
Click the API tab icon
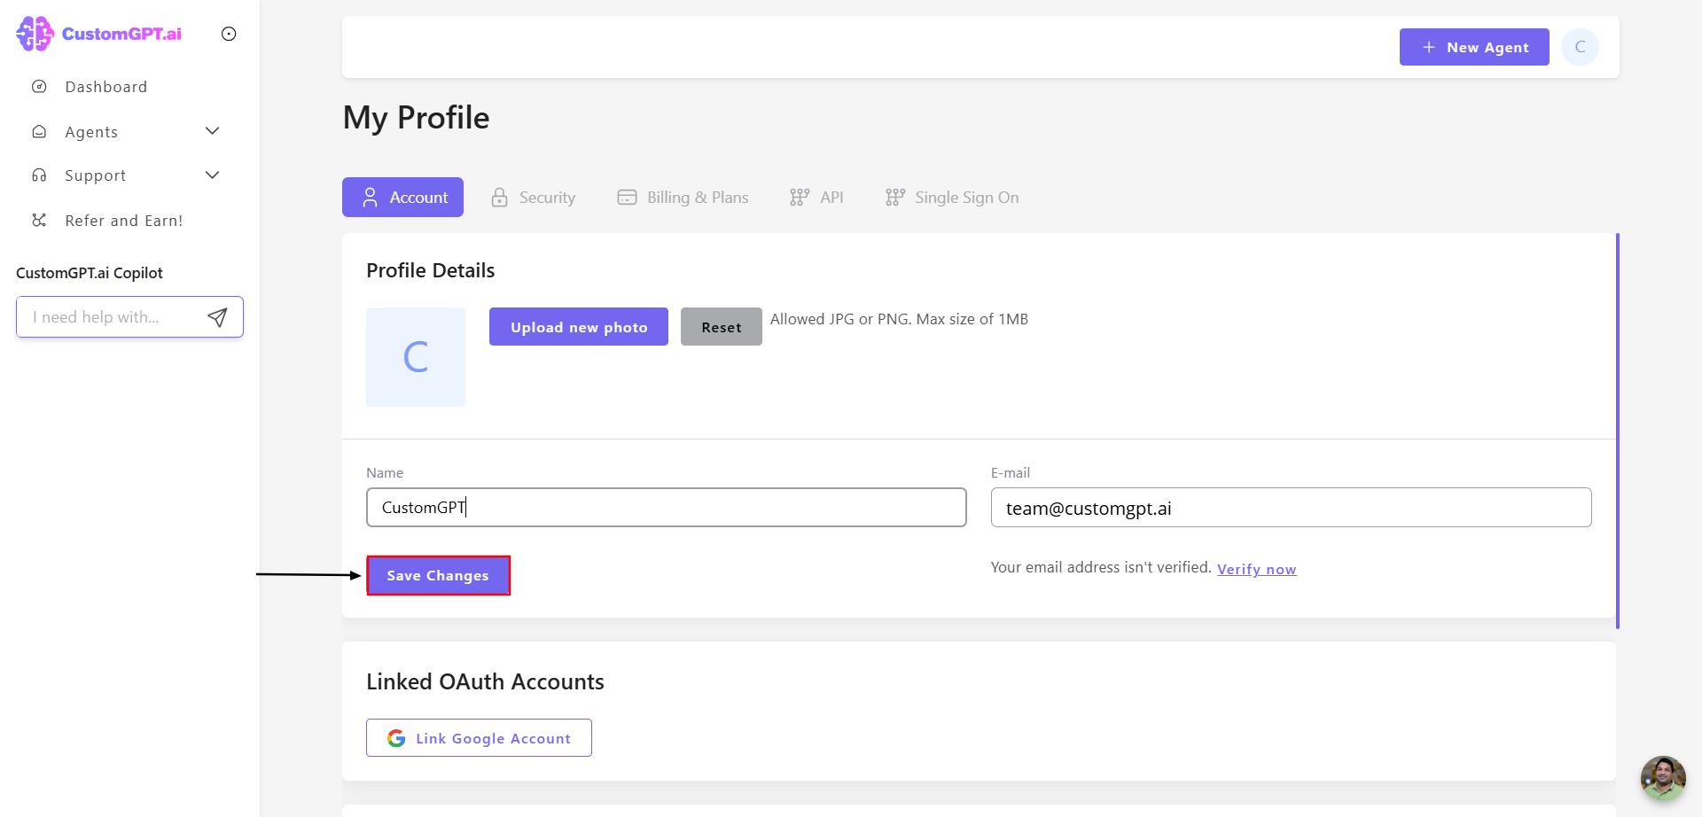(x=800, y=198)
